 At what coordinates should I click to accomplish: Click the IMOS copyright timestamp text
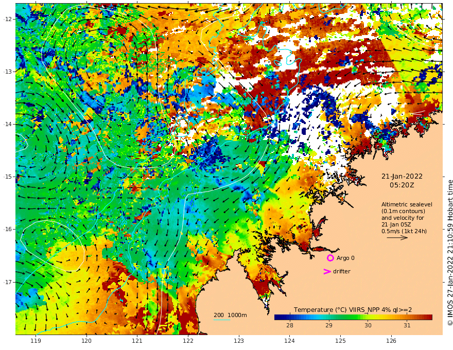450,253
